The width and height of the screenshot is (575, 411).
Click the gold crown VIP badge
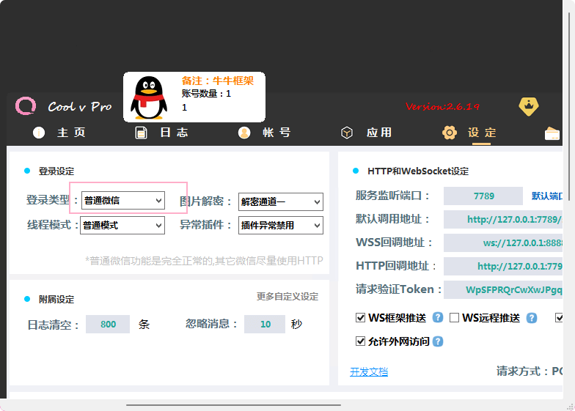pyautogui.click(x=528, y=106)
